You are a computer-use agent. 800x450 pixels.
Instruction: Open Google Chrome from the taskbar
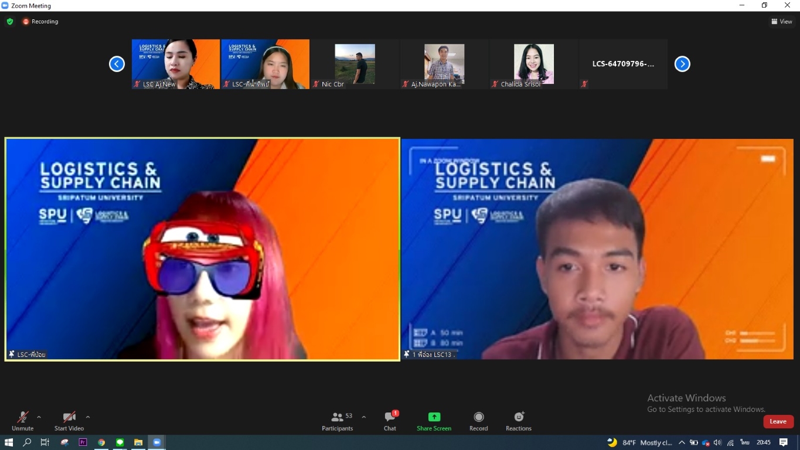tap(101, 442)
